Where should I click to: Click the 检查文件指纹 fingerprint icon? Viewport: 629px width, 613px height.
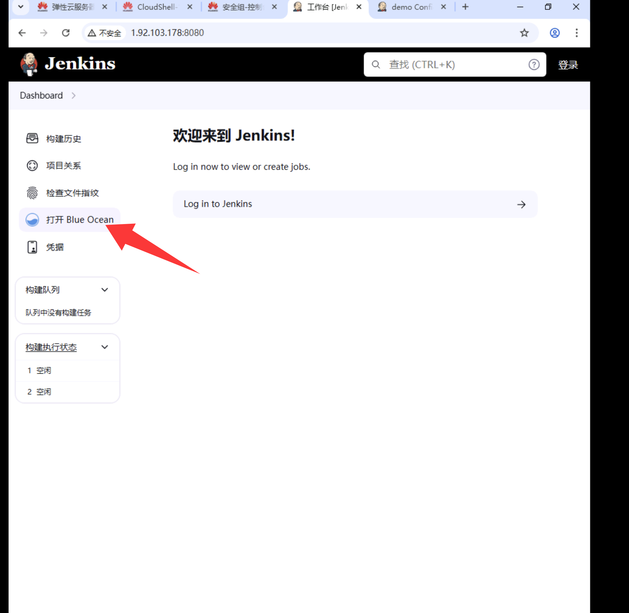32,193
